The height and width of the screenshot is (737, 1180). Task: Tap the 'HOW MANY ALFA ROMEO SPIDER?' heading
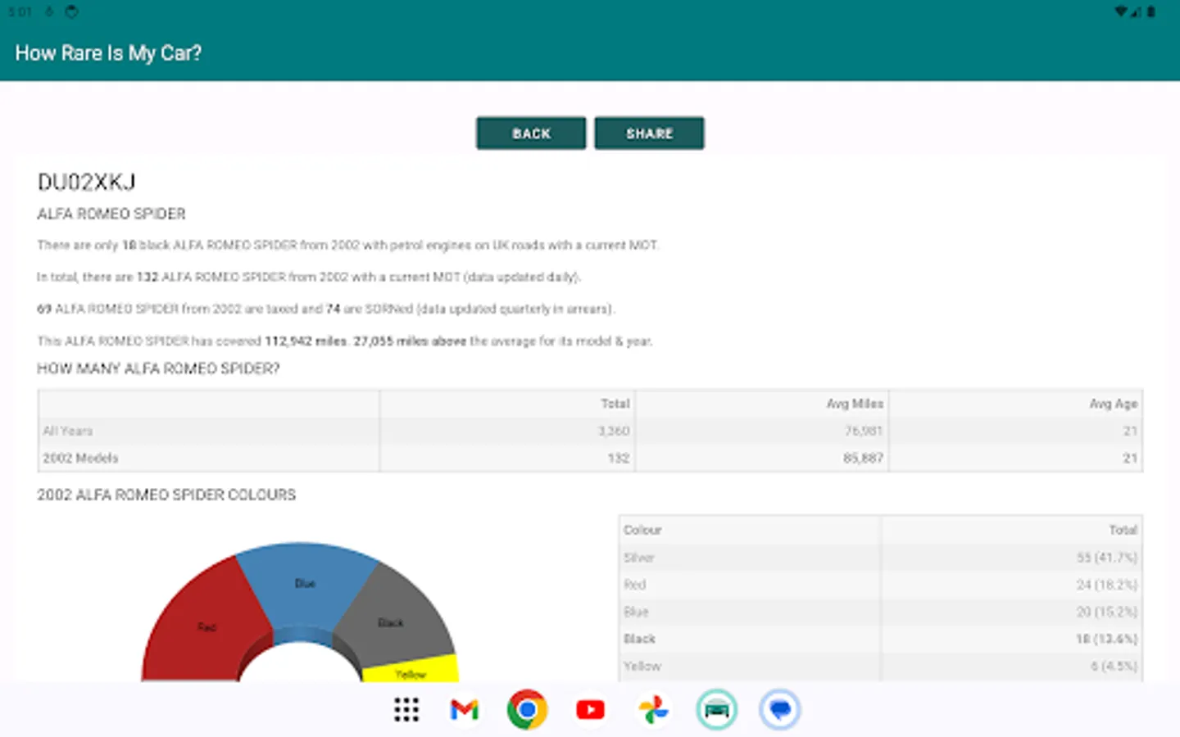pos(158,368)
